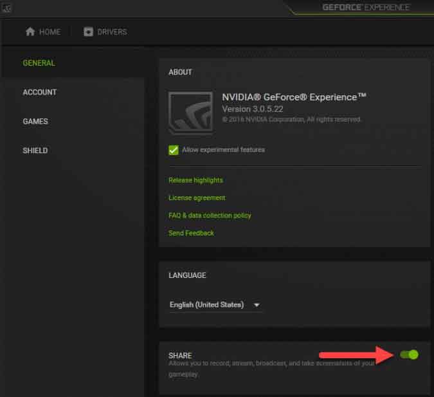Click the GEFORCE EXPERIENCE title logo
The height and width of the screenshot is (397, 434).
pyautogui.click(x=366, y=8)
